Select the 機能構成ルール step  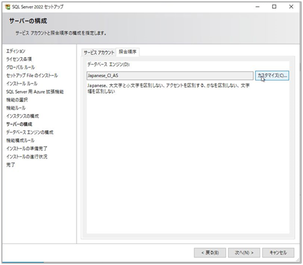click(20, 140)
